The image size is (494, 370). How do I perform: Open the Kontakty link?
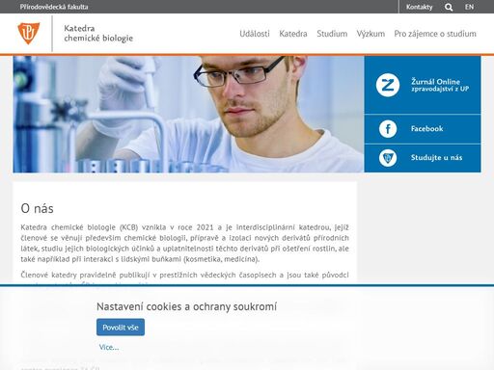(419, 7)
